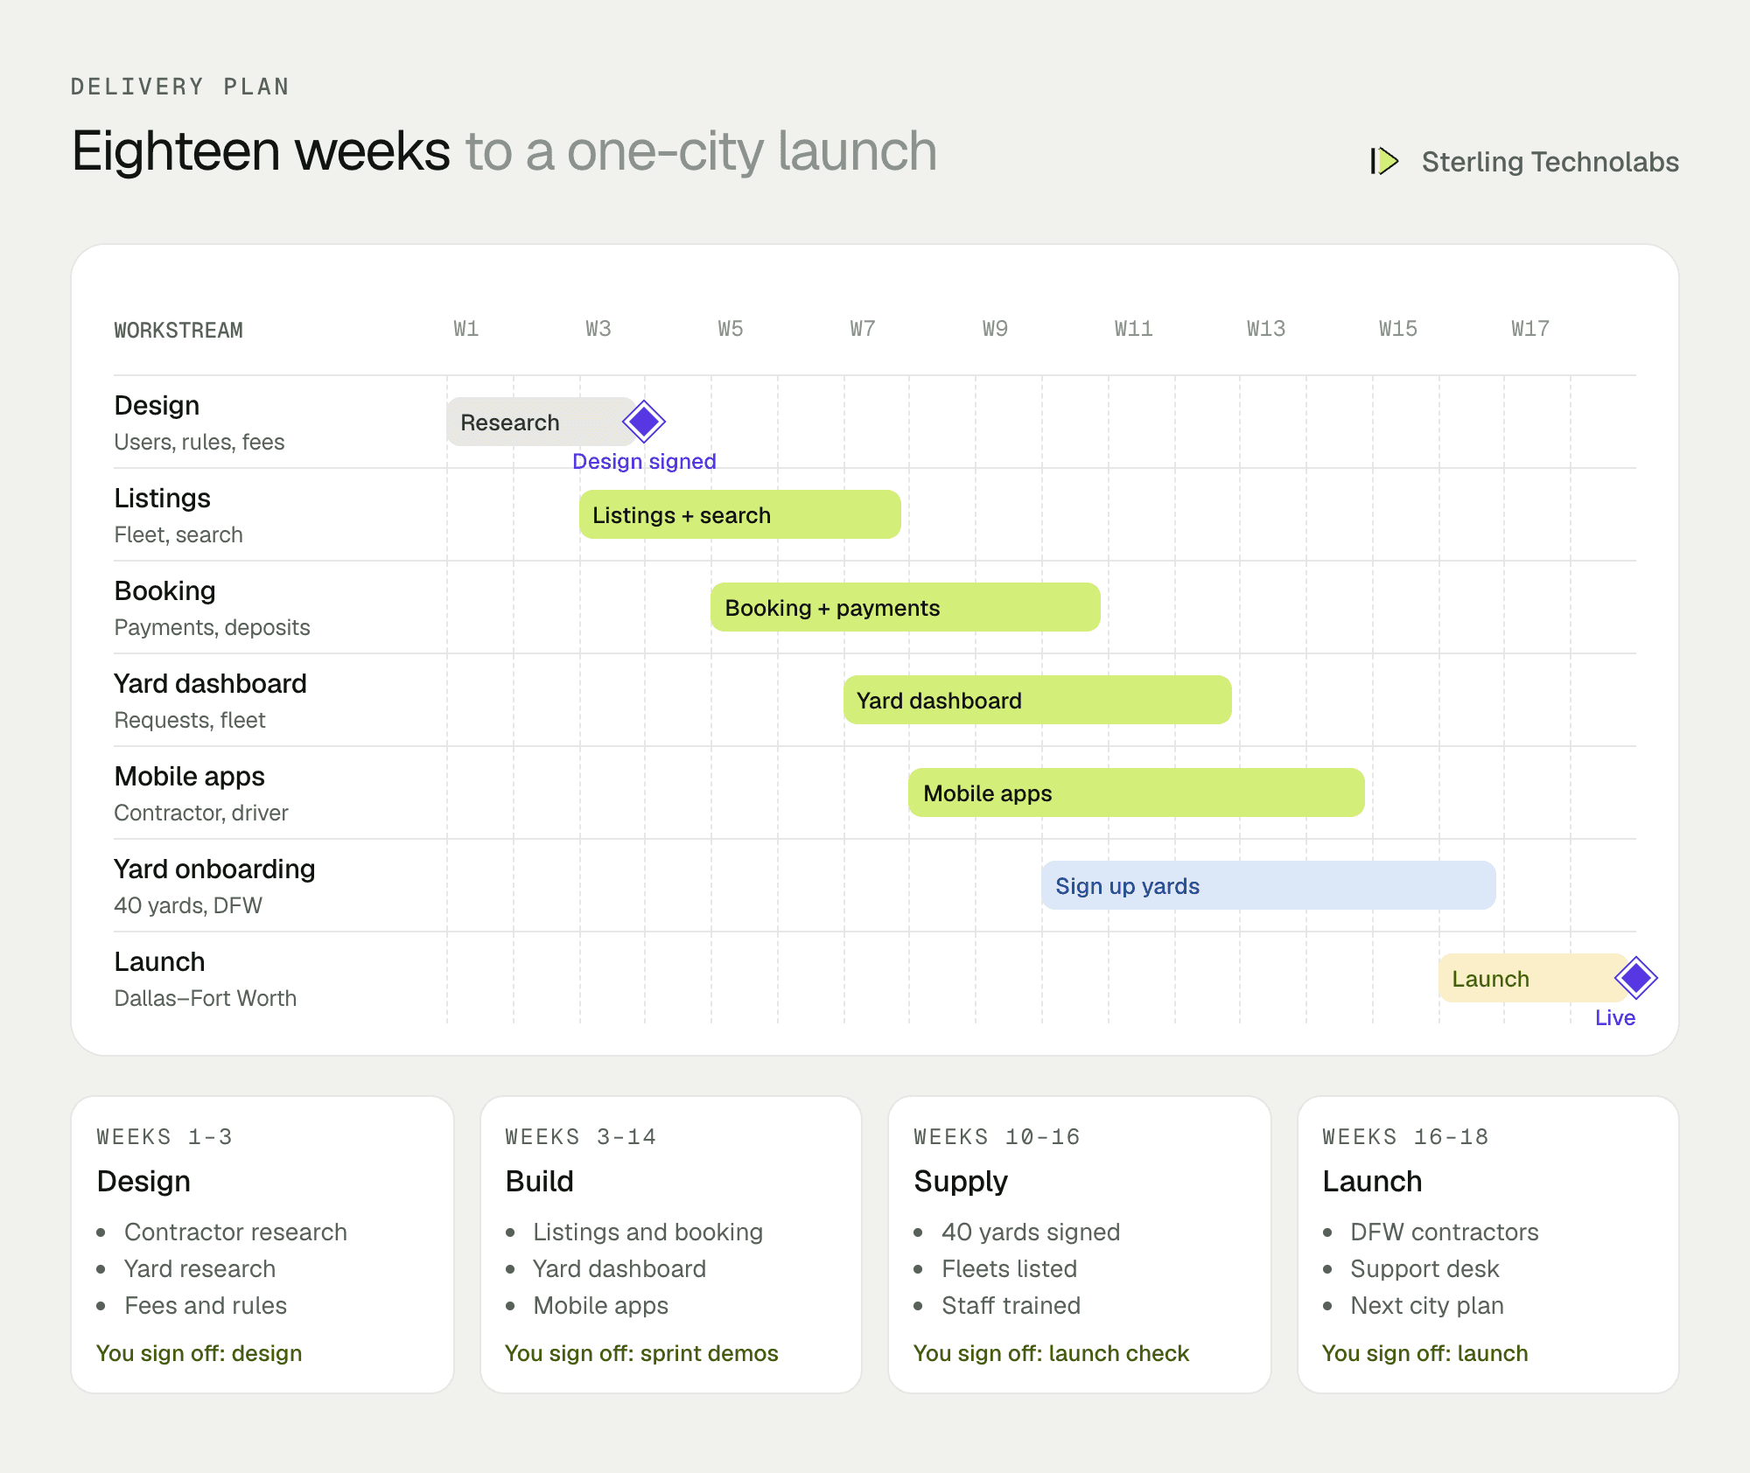Select the Booking + payments Gantt bar
This screenshot has width=1750, height=1473.
(905, 607)
